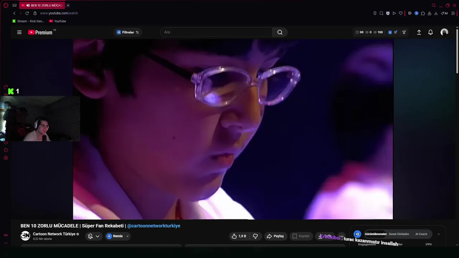Switch to the BEN 10 ZORLU MÜCADELE tab
This screenshot has height=258, width=459.
click(42, 5)
